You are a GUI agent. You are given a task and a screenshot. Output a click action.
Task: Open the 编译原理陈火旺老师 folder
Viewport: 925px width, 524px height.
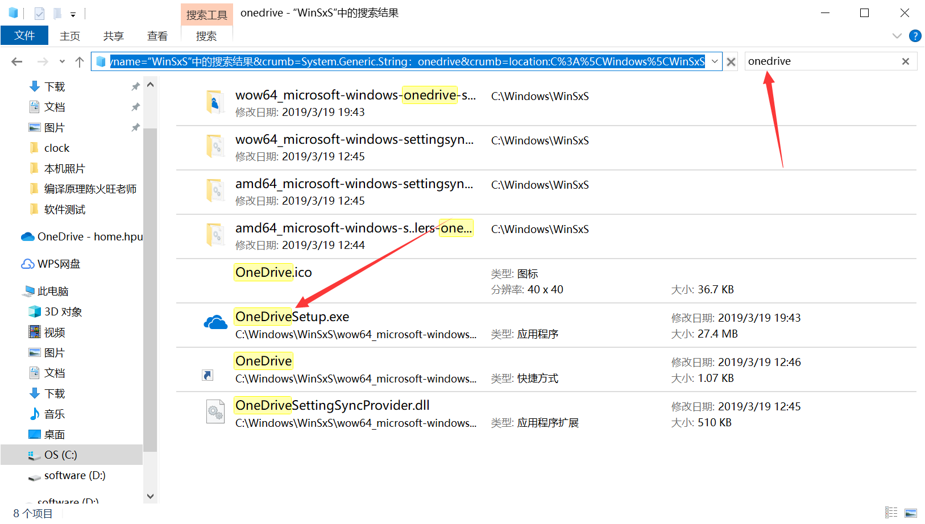click(90, 189)
